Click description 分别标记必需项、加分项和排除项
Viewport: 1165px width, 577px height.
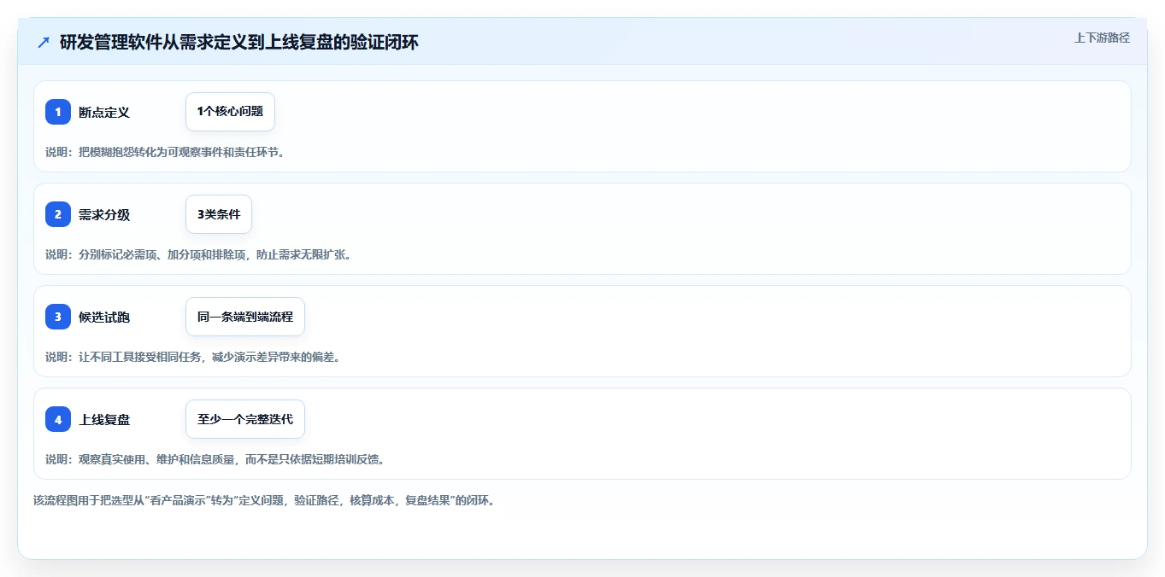click(163, 254)
